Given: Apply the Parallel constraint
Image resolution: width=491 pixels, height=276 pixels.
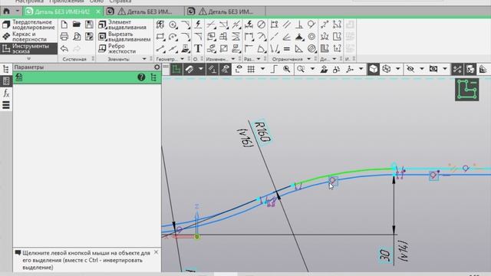Looking at the screenshot, I should 286,25.
